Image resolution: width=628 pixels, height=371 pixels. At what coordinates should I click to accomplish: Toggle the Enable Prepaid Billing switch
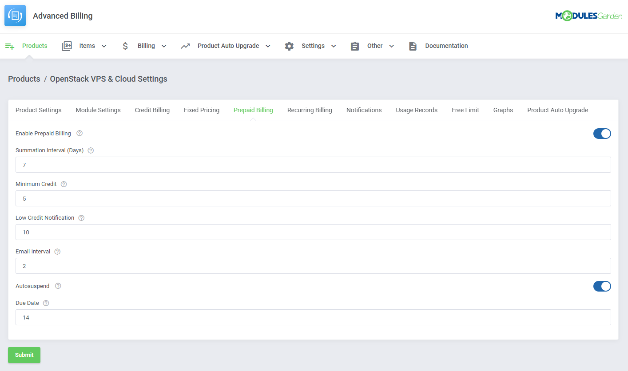pyautogui.click(x=602, y=134)
